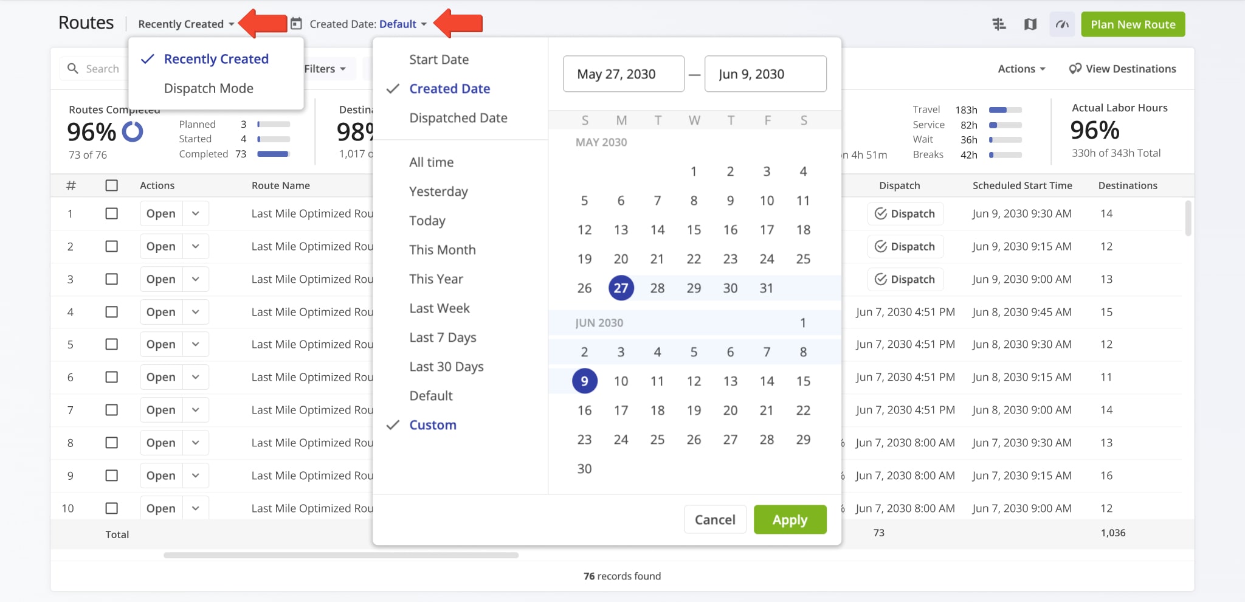Click the View Destinations pin icon

[x=1074, y=68]
